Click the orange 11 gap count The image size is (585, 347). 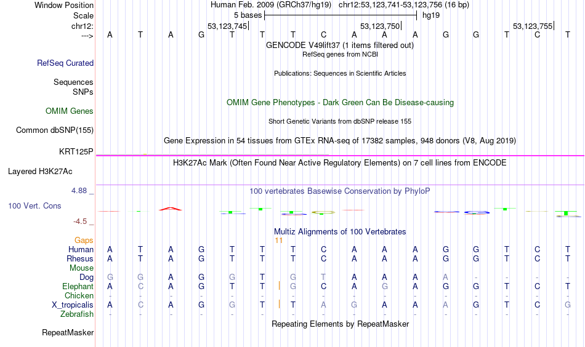(279, 241)
